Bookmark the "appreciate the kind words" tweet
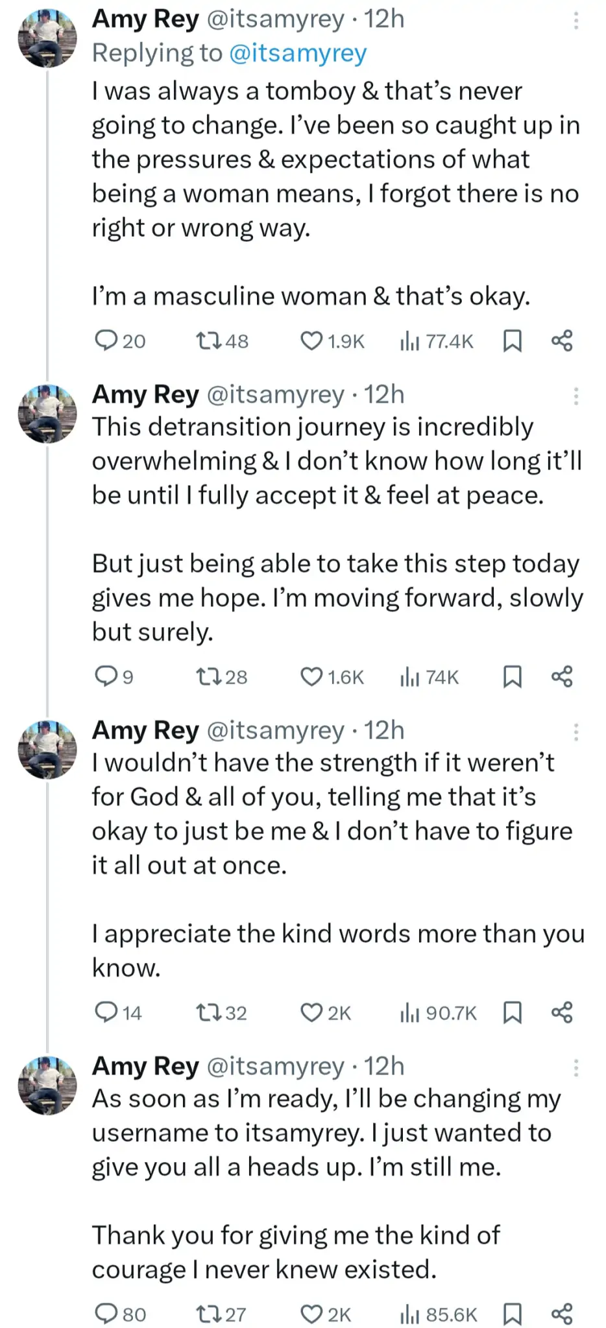The image size is (606, 1328). coord(513,1012)
